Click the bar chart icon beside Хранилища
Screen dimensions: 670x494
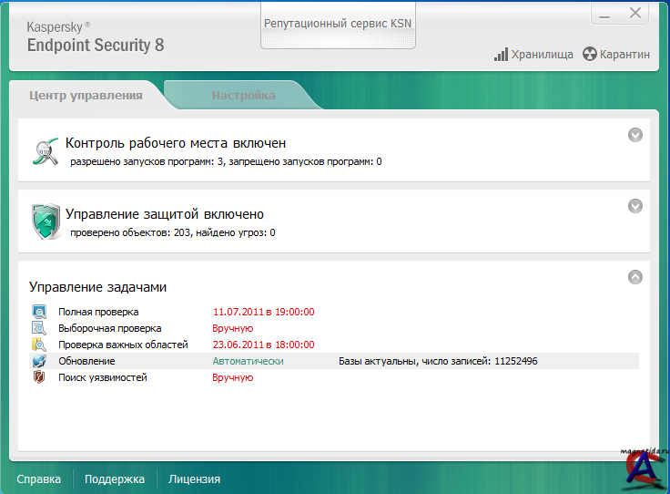point(502,55)
